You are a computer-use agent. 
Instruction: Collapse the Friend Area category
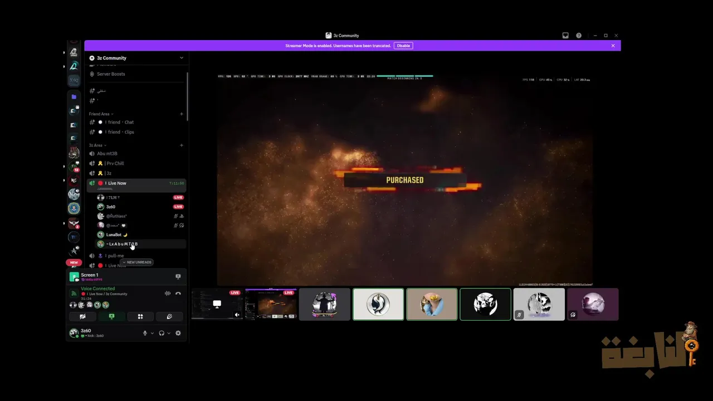(x=101, y=114)
